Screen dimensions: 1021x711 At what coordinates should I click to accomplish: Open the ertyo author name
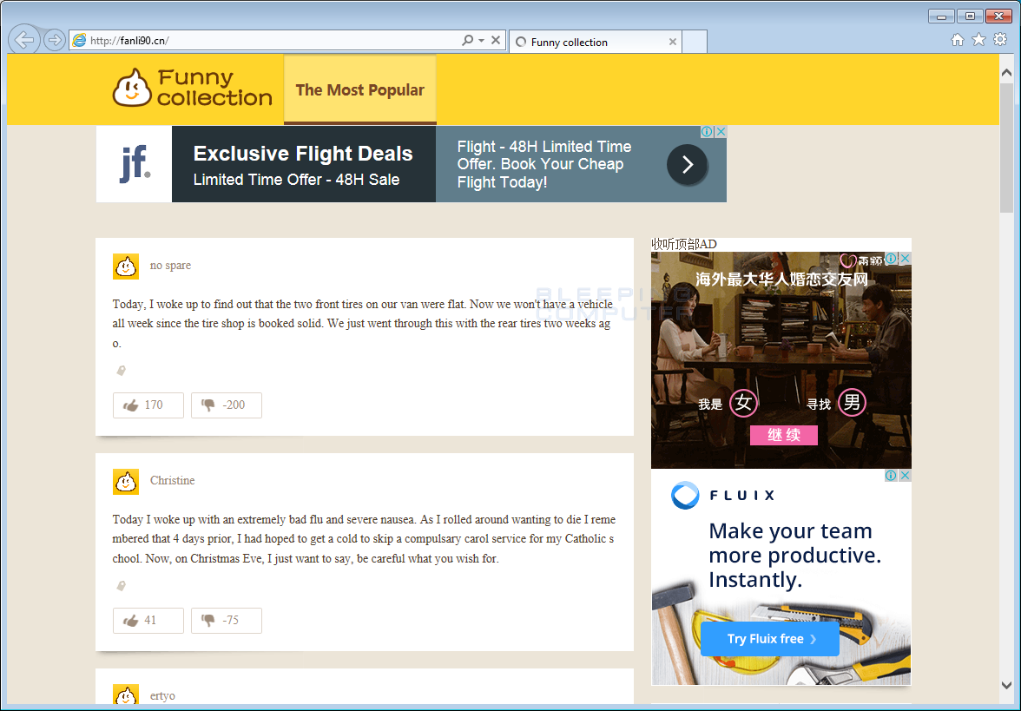(x=163, y=695)
